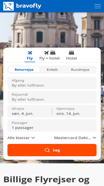The width and height of the screenshot is (104, 186).
Task: Click the blue airplane icon above Fly
Action: pos(30,53)
